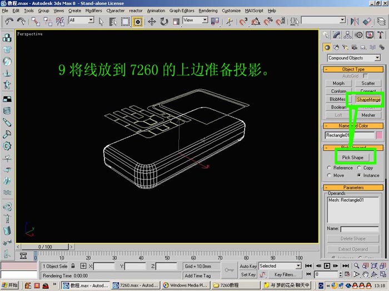This screenshot has height=291, width=389.
Task: Activate the Select and Scale tool
Action: point(176,22)
